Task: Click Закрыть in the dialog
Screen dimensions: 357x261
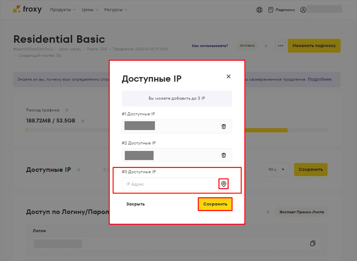Action: [135, 204]
